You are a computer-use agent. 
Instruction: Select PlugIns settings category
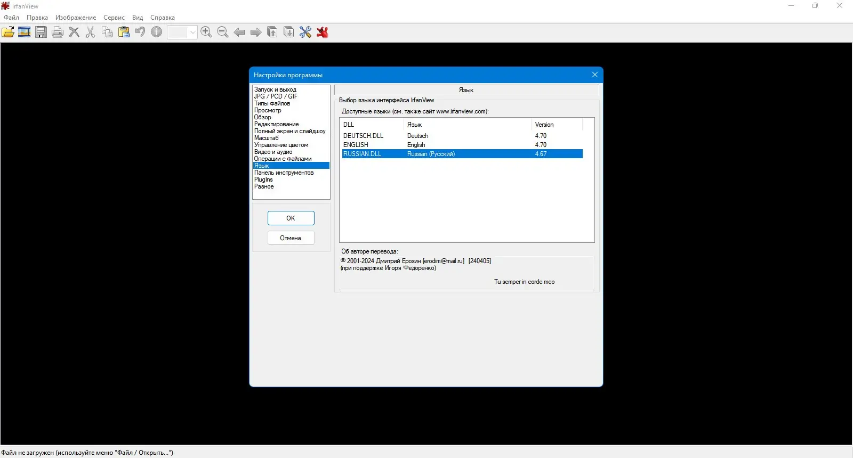291,179
